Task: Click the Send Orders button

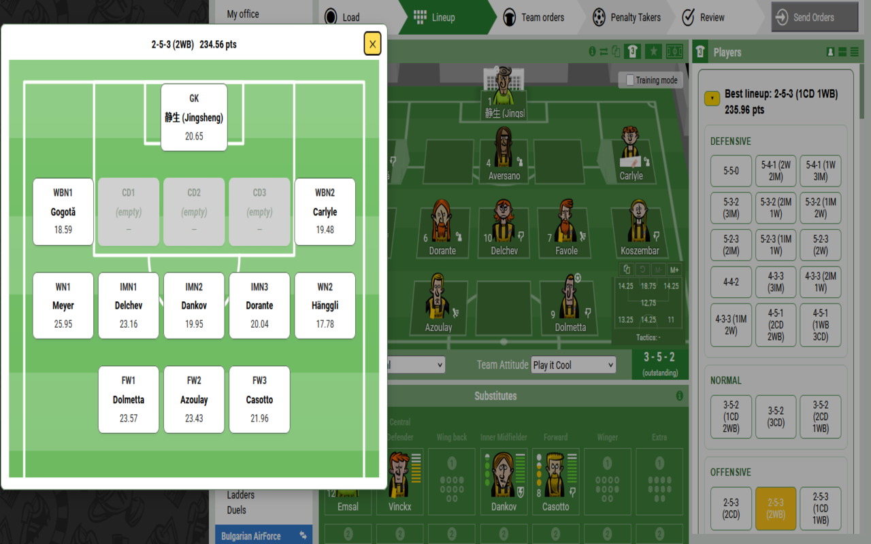Action: [815, 18]
